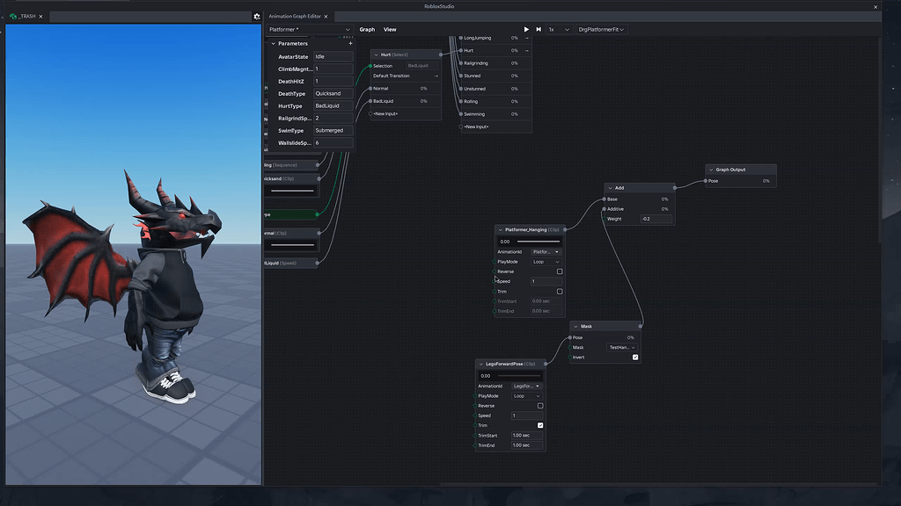Edit the SwimType parameter field
This screenshot has height=506, width=901.
tap(333, 131)
